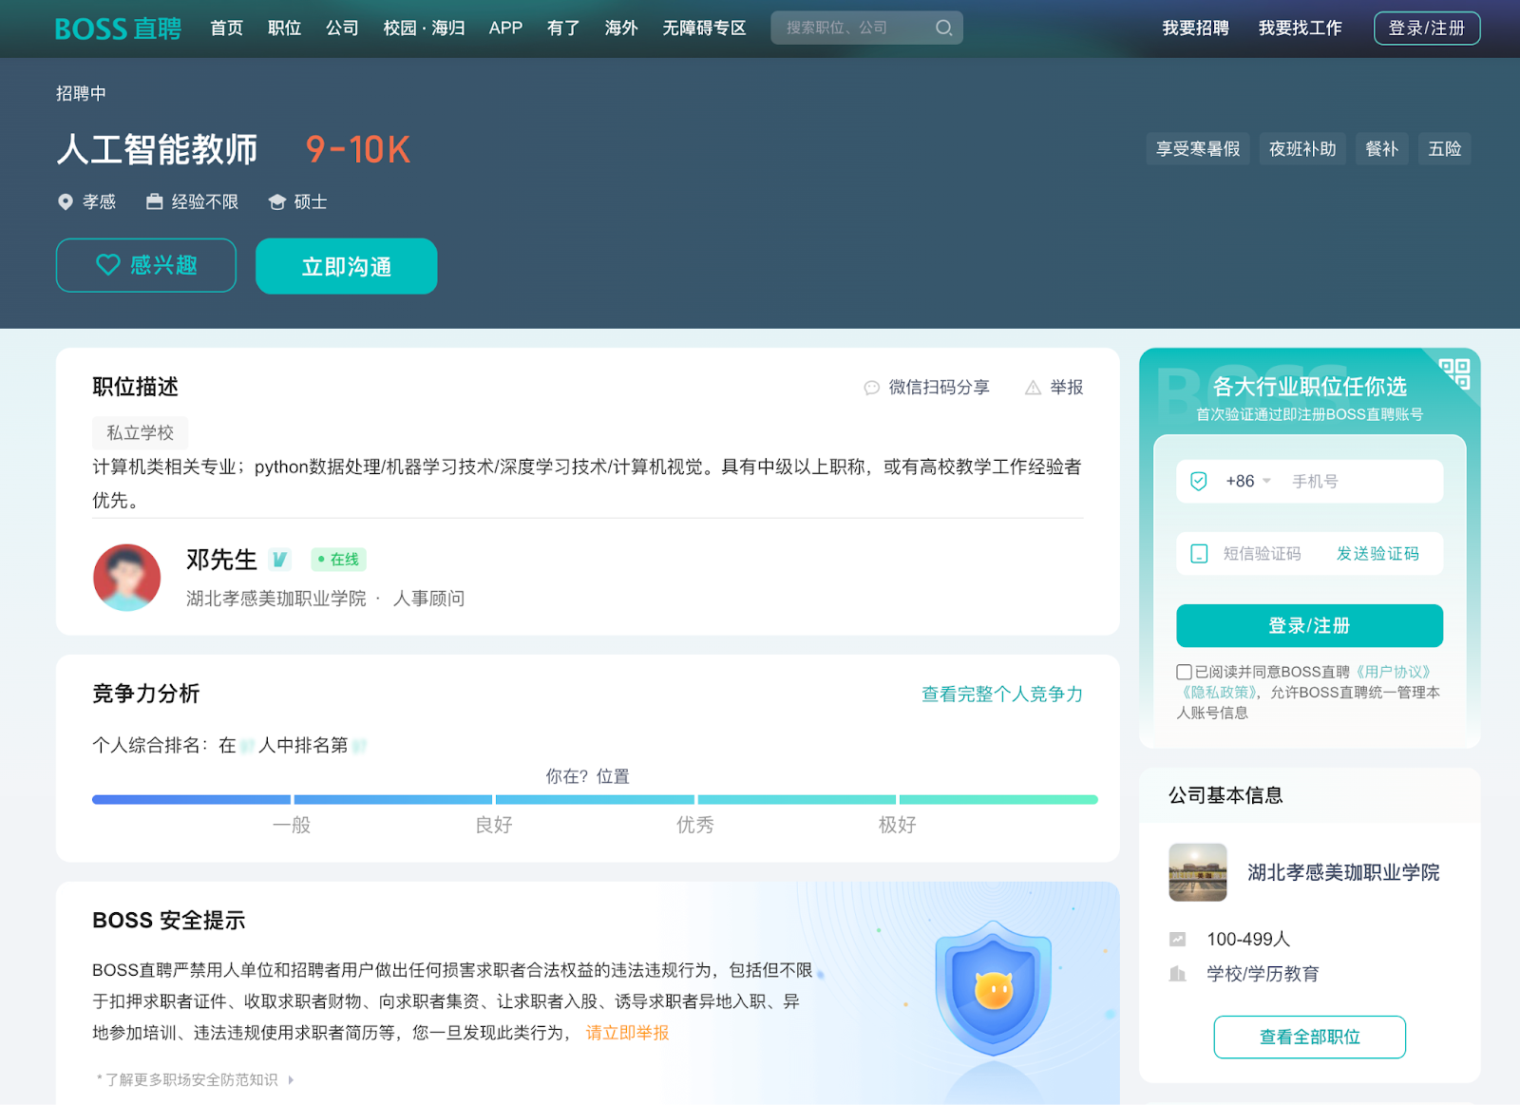This screenshot has height=1105, width=1520.
Task: Click the industry building icon
Action: (x=1178, y=973)
